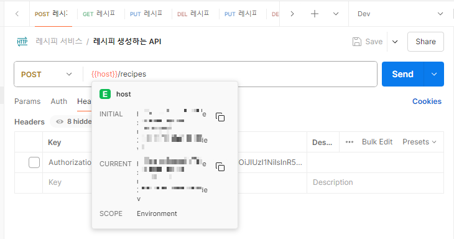
Task: Open the tab list dropdown chevron
Action: 336,14
